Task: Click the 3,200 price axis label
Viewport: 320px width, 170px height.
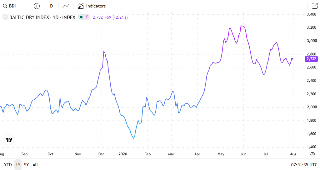Action: pos(312,27)
